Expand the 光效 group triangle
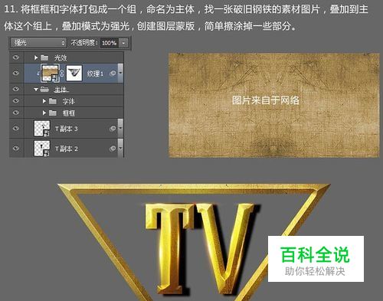 click(x=36, y=57)
